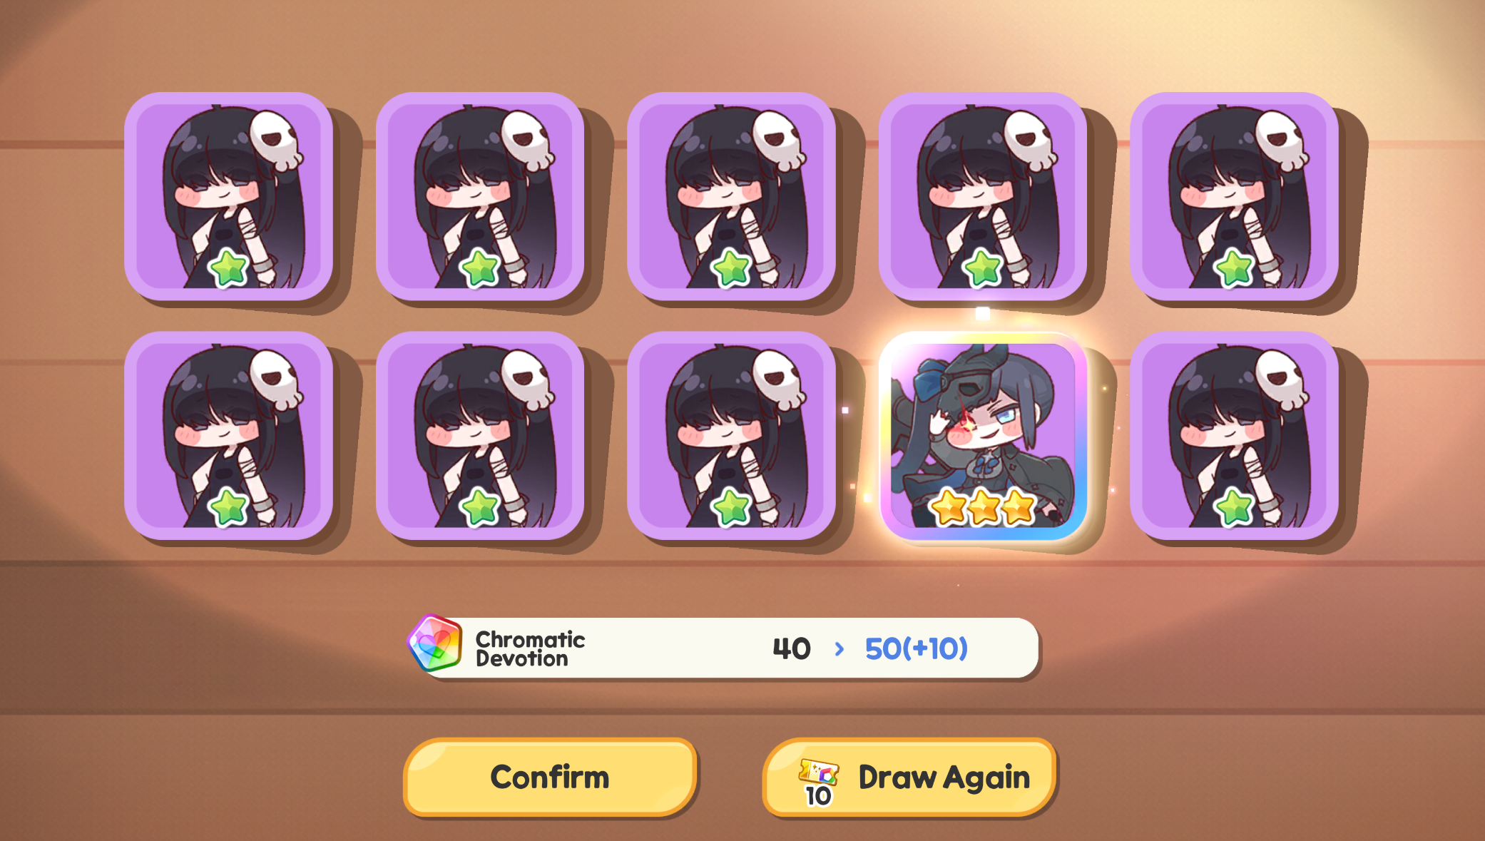The width and height of the screenshot is (1485, 841).
Task: Click the Chromatic Devotion rainbow heart gem icon
Action: 434,643
